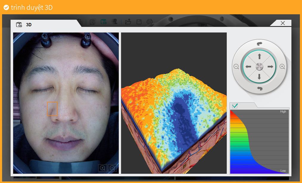Click the save floppy disk icon

click(x=139, y=22)
